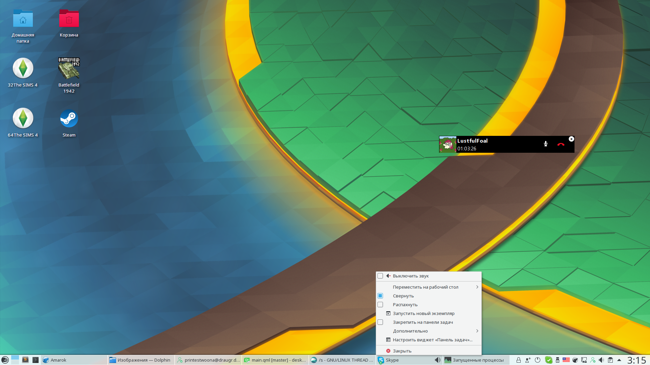Select the 32The SIMS 4 desktop icon
Image resolution: width=650 pixels, height=365 pixels.
point(23,73)
